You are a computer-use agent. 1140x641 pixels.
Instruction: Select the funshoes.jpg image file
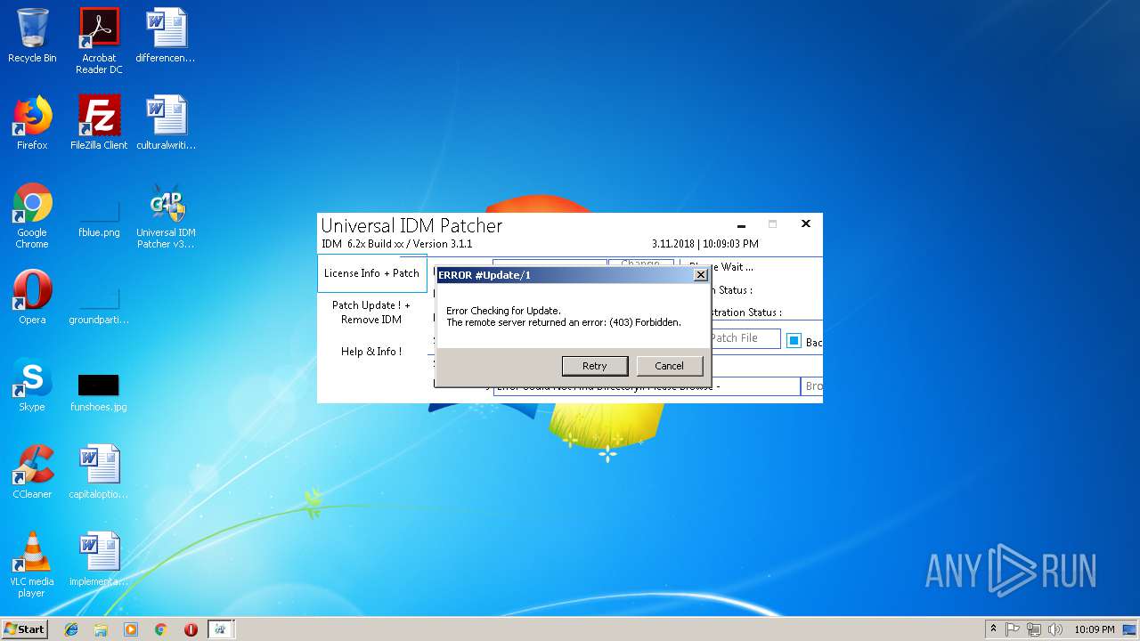pos(99,391)
